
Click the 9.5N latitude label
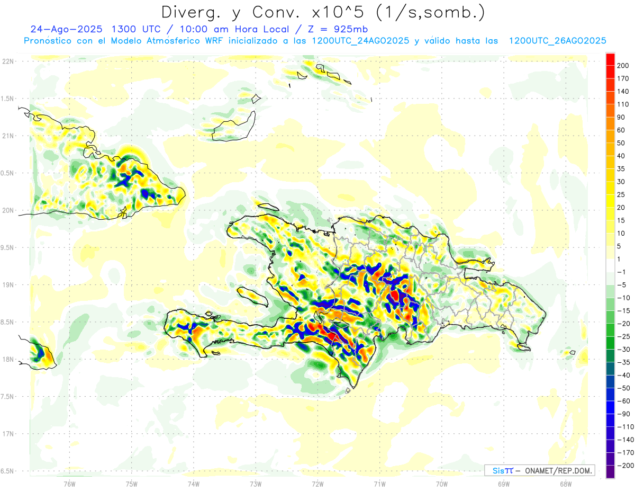coord(7,247)
